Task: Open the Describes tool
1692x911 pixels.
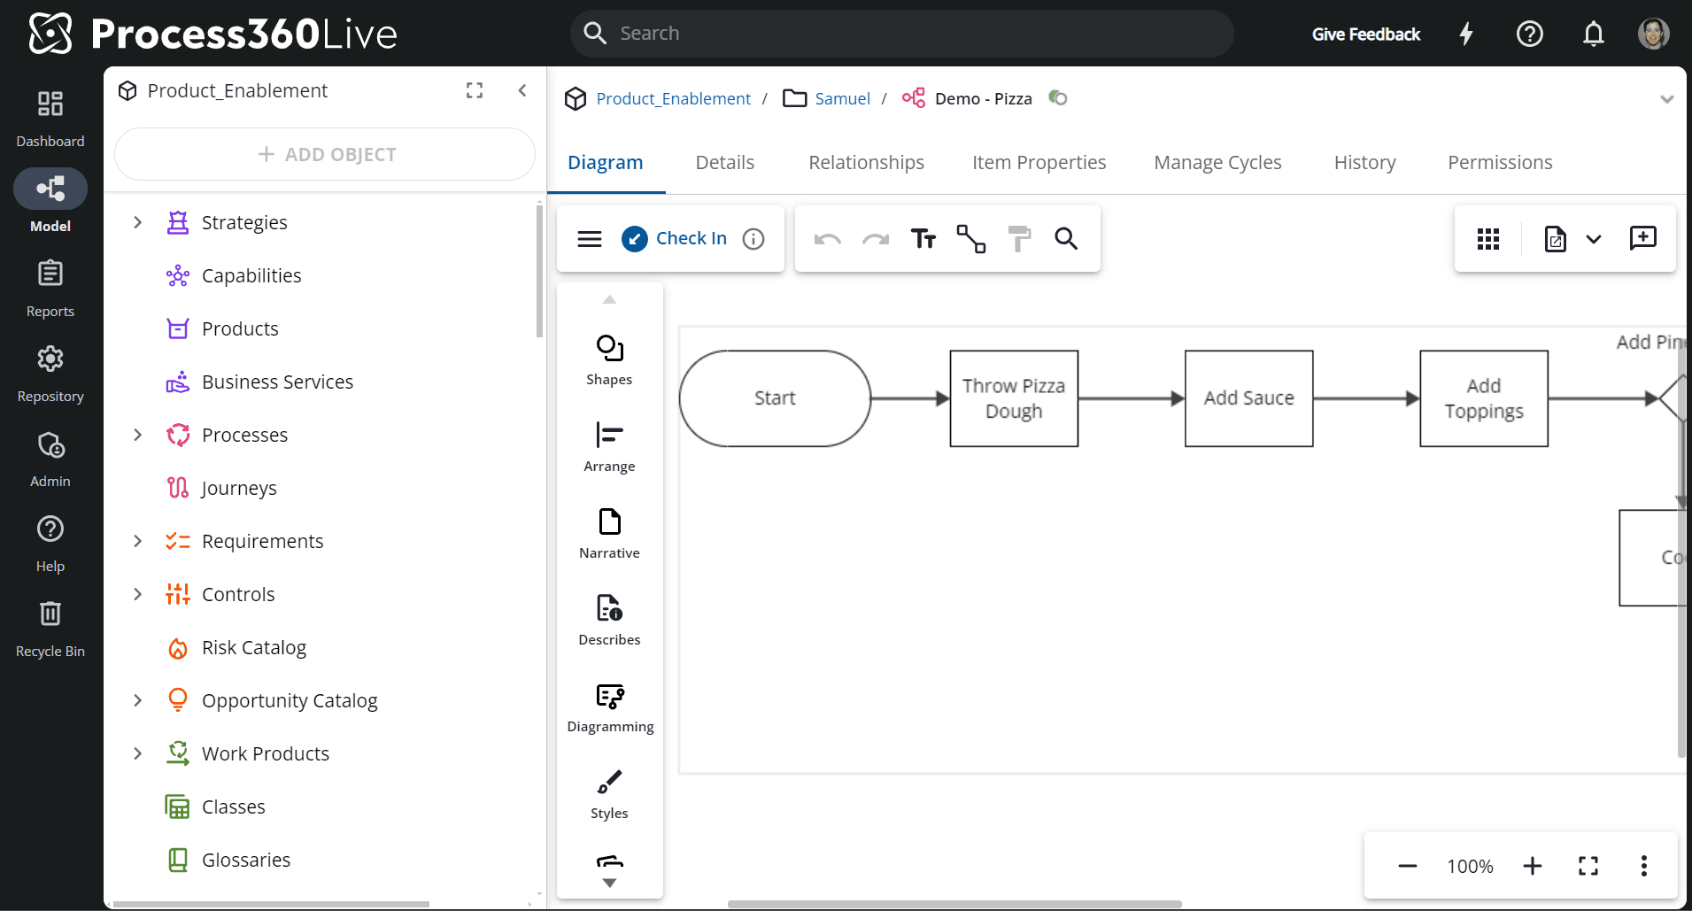Action: [x=608, y=611]
